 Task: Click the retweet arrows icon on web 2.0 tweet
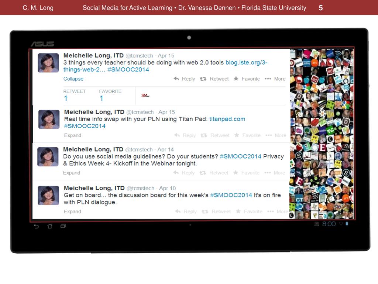click(x=203, y=79)
